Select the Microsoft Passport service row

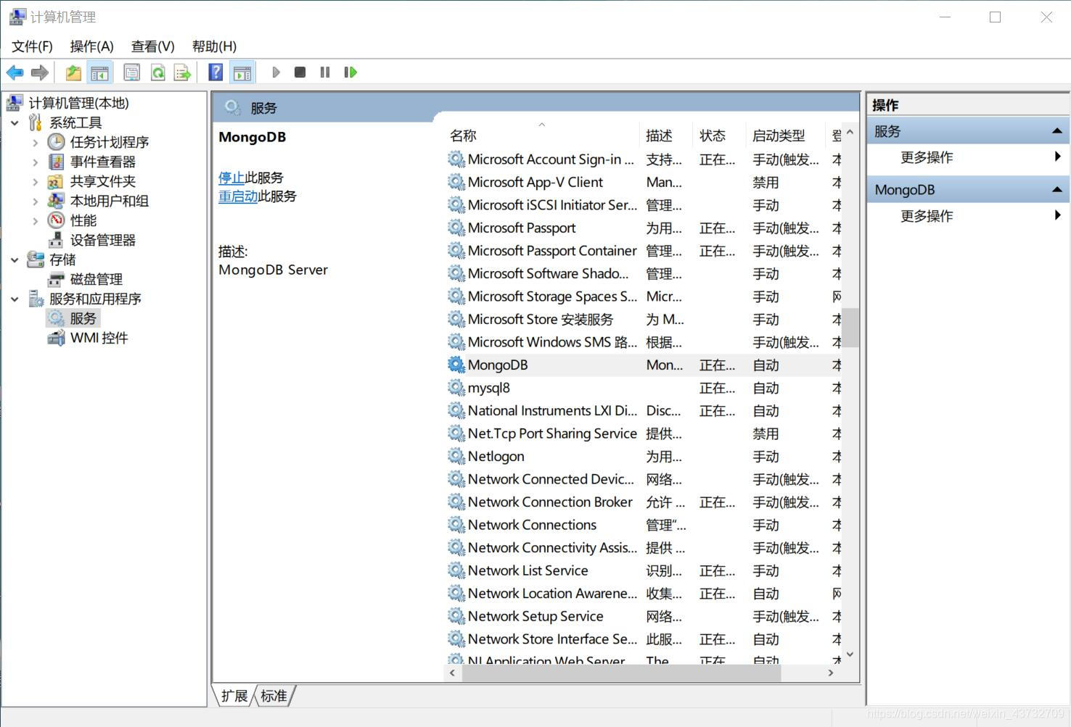(643, 228)
